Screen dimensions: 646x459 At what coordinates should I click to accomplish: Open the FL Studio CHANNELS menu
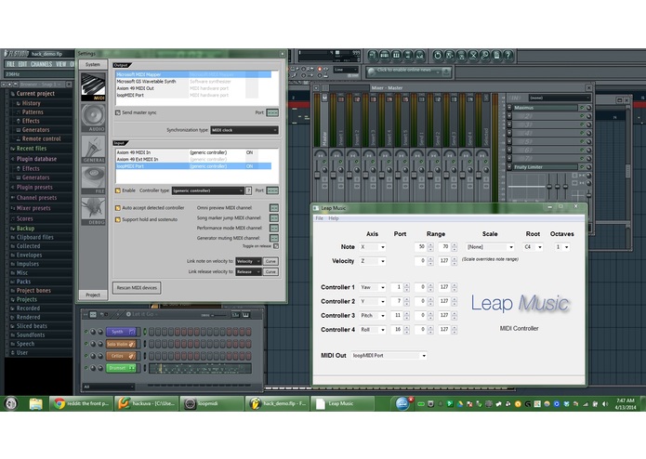pos(41,64)
